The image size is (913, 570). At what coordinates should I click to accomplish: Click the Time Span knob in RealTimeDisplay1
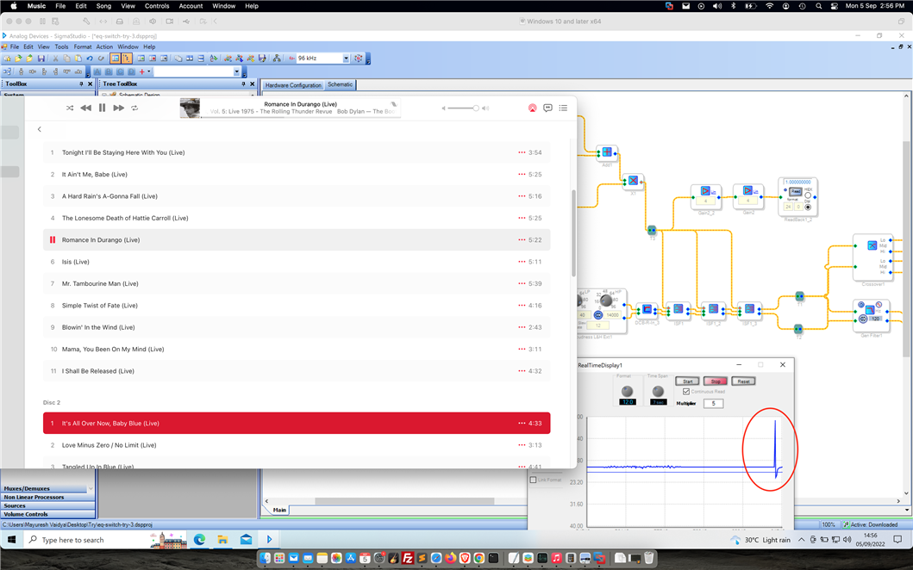[x=658, y=391]
